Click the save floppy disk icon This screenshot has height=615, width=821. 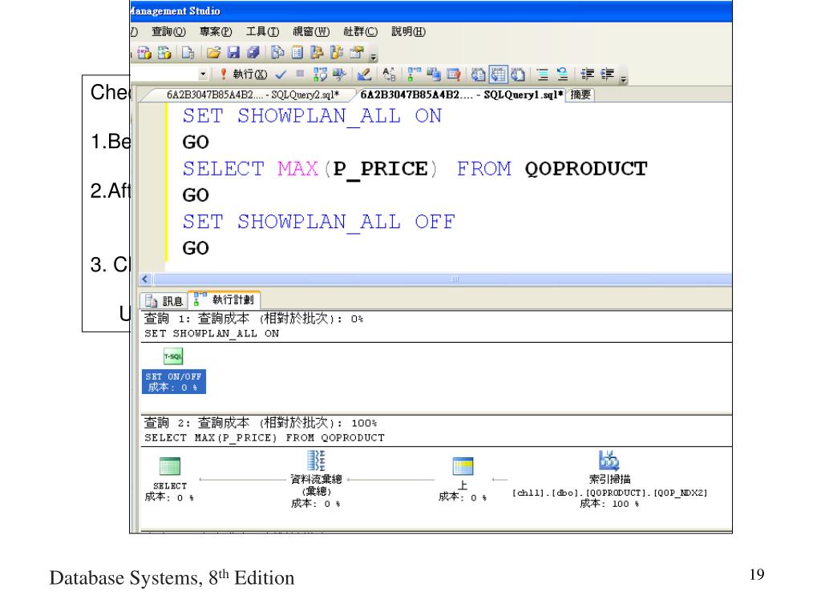(233, 53)
